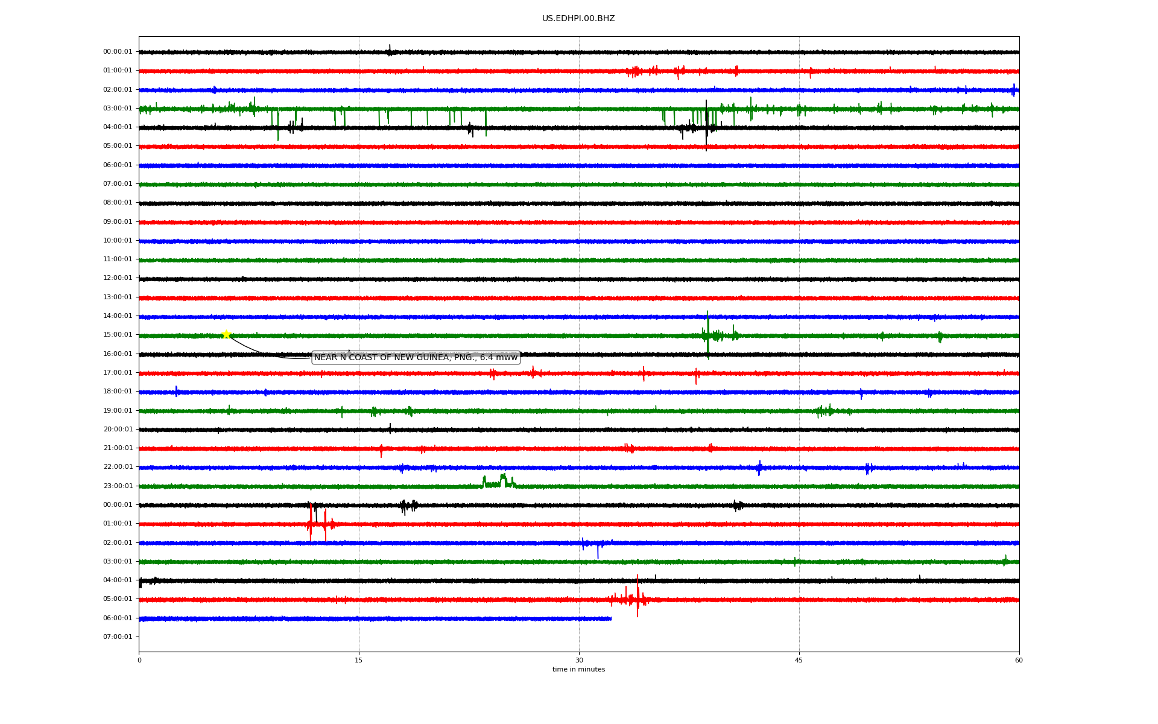Screen dimensions: 1158x724
Task: Click the 17:00:01 row label
Action: (118, 372)
